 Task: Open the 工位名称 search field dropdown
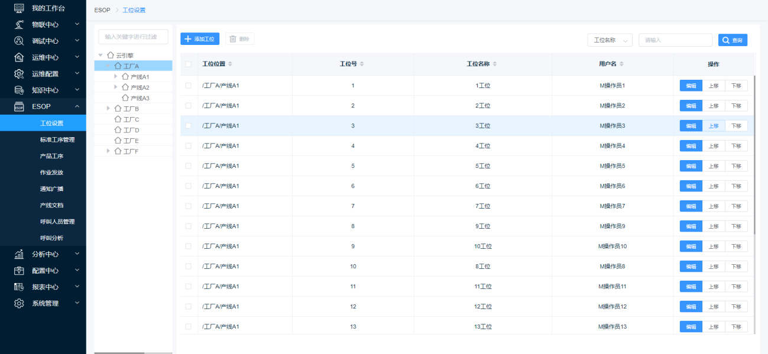[x=610, y=40]
